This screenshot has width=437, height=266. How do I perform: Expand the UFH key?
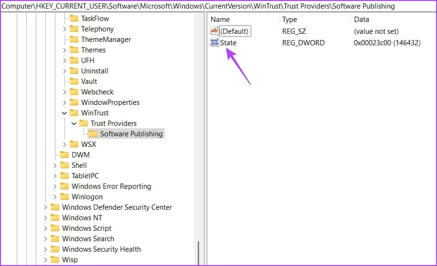coord(64,61)
